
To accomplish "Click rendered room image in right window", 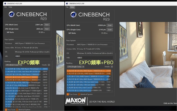I will (x=148, y=55).
